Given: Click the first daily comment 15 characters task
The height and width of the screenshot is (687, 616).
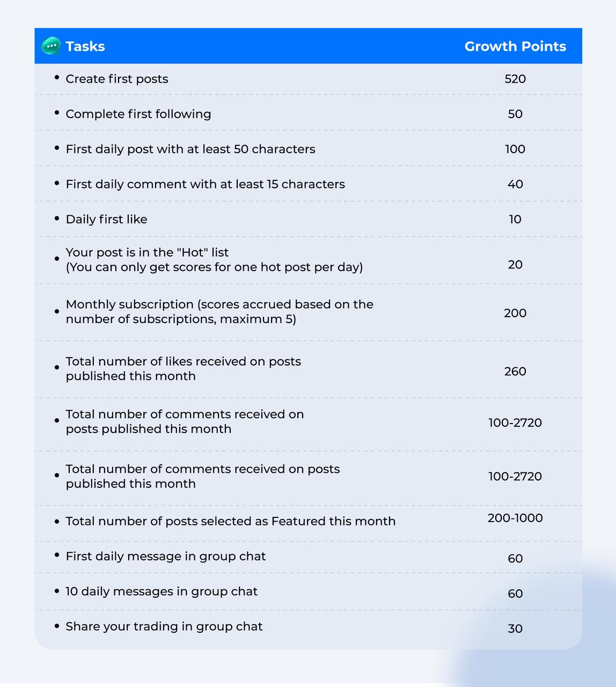Looking at the screenshot, I should click(x=205, y=184).
